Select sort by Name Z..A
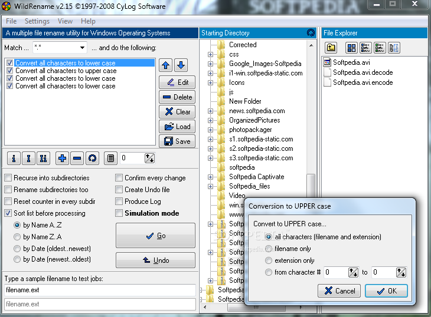The width and height of the screenshot is (431, 317). coord(17,237)
